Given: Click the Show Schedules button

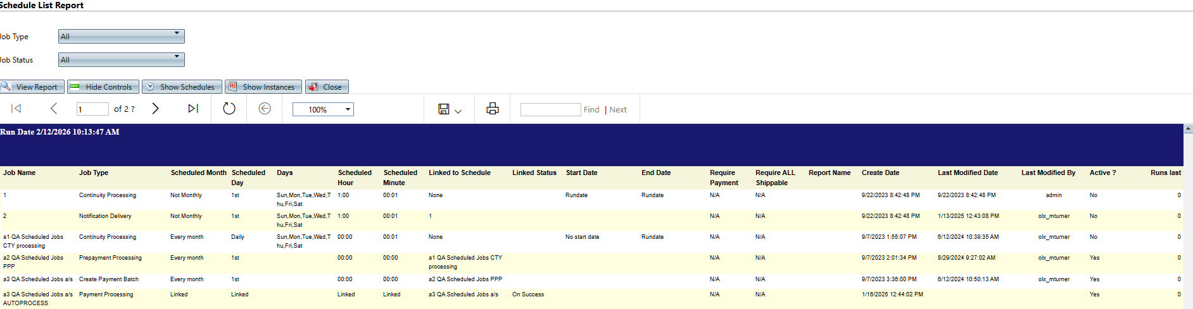Looking at the screenshot, I should point(182,87).
